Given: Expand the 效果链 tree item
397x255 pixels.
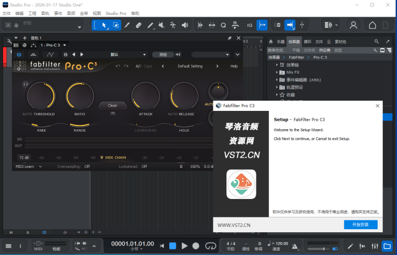Looking at the screenshot, I should point(277,65).
